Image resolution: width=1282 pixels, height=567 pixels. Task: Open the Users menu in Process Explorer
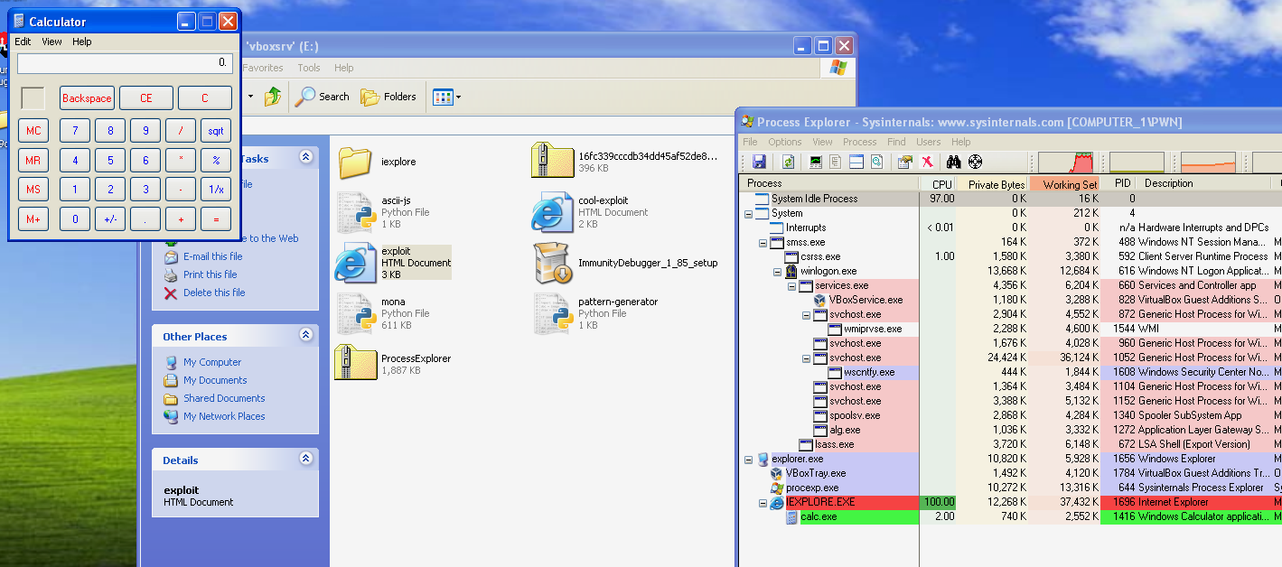pyautogui.click(x=929, y=142)
